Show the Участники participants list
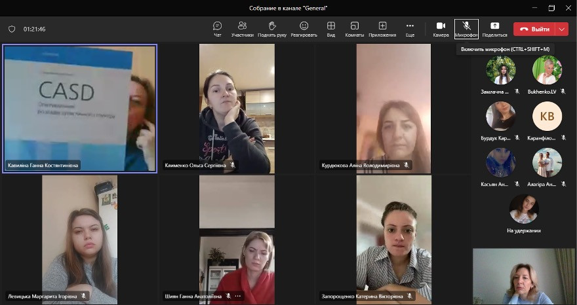The height and width of the screenshot is (305, 577). coord(243,29)
